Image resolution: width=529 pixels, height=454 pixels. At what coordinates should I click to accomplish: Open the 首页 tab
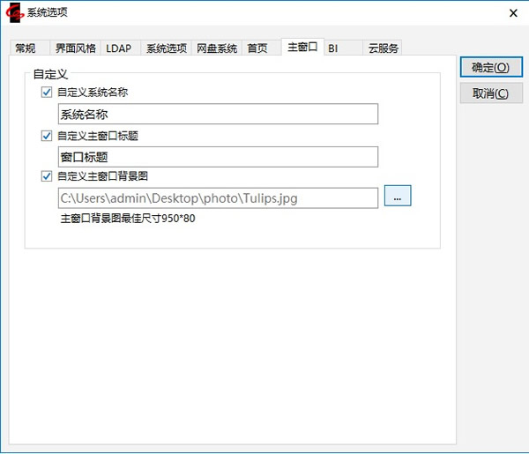coord(257,48)
